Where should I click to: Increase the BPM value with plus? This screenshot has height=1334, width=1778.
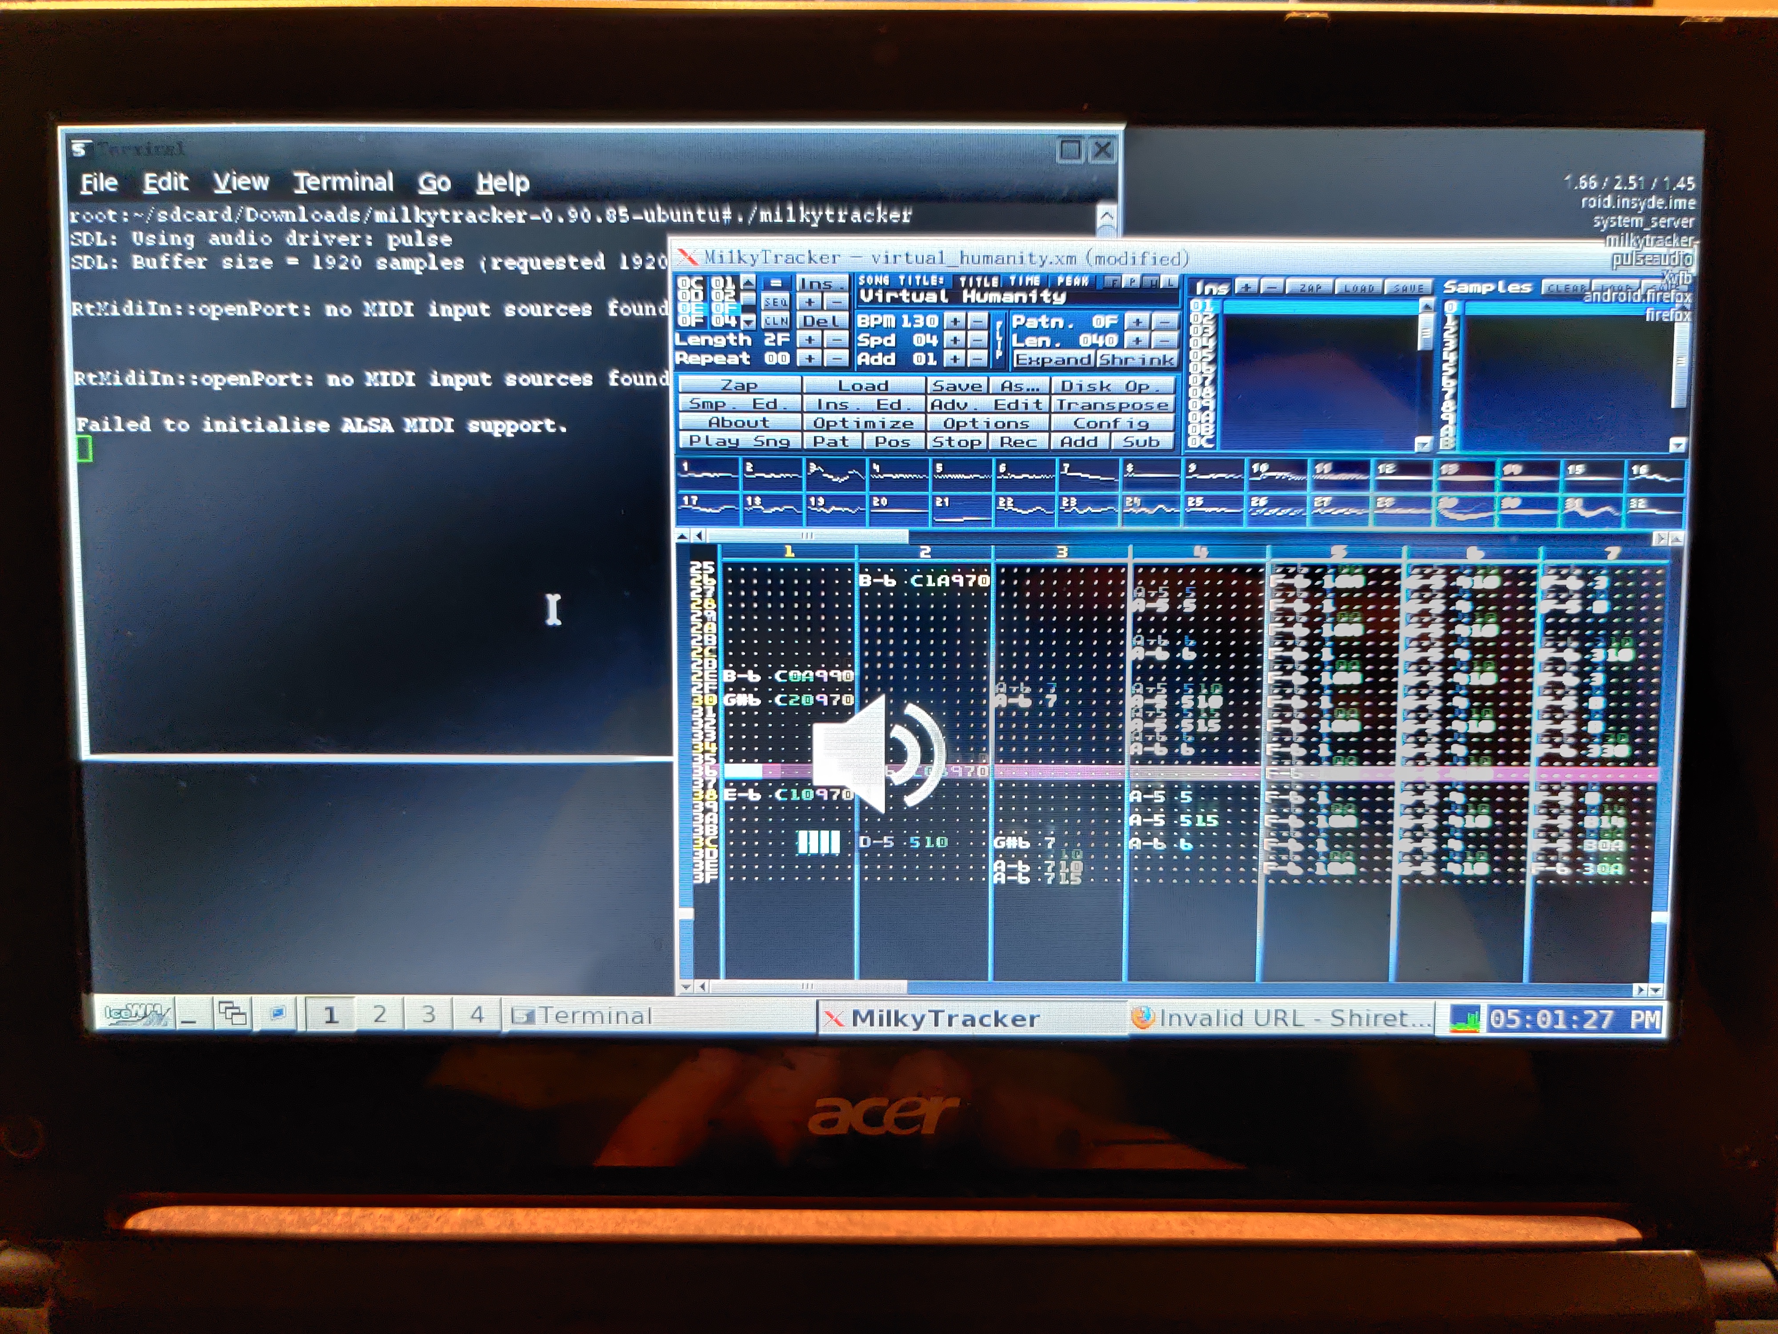tap(955, 321)
